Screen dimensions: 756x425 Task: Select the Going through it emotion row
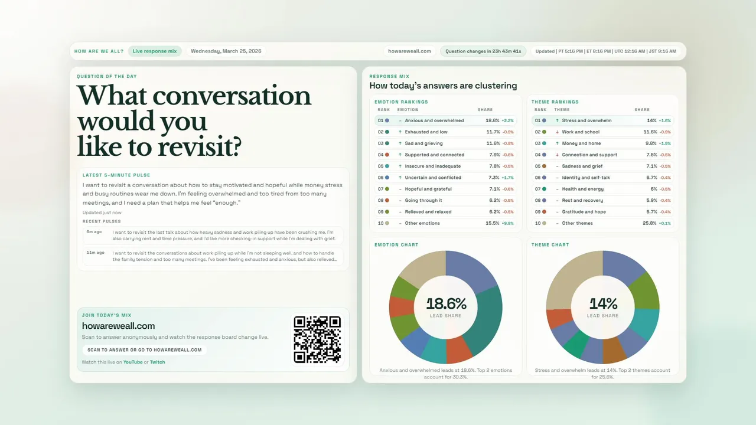point(445,200)
